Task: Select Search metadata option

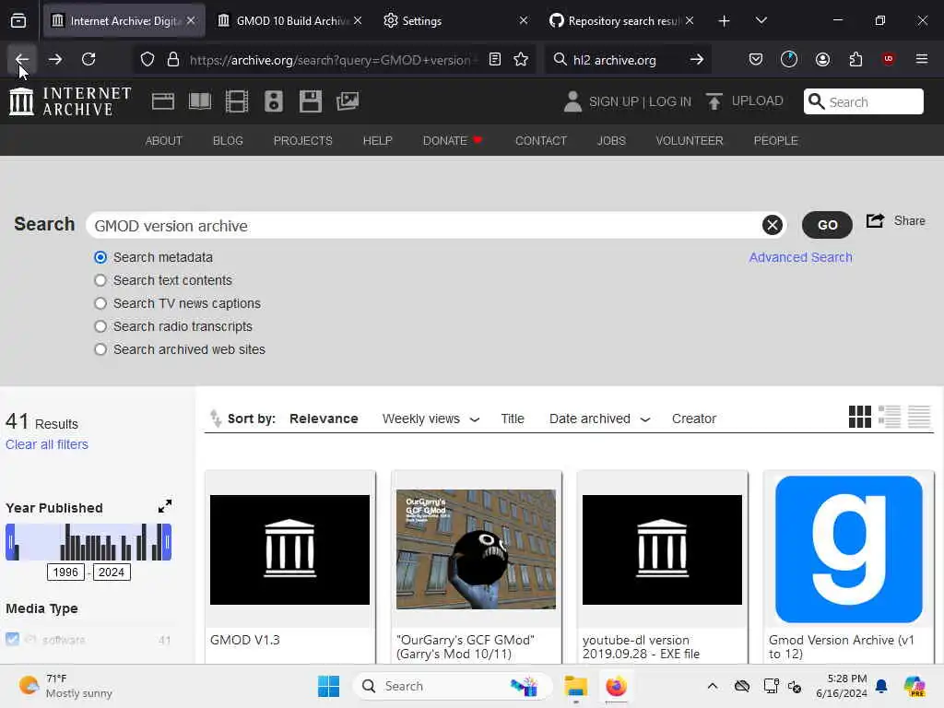Action: (100, 258)
